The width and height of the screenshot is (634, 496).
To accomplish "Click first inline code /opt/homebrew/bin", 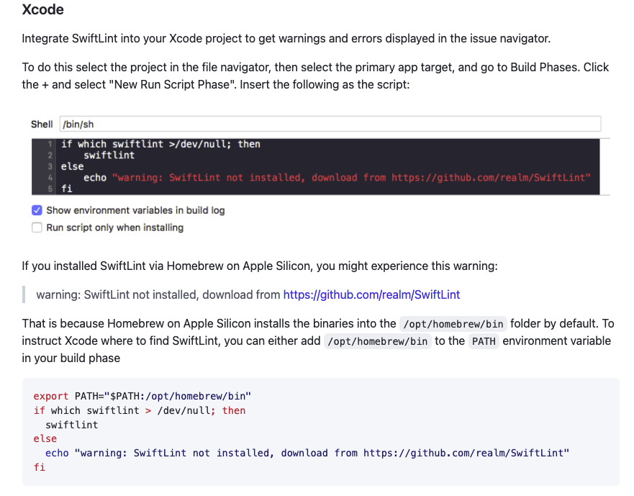I will pyautogui.click(x=453, y=324).
